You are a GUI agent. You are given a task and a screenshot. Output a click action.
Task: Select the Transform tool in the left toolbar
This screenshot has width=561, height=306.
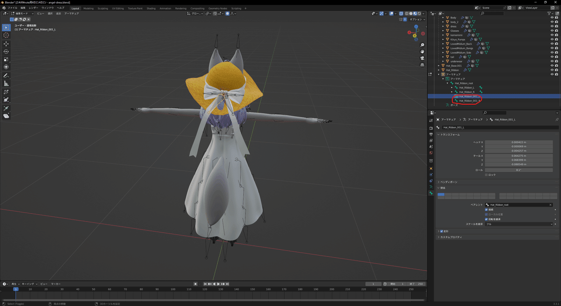pos(6,67)
